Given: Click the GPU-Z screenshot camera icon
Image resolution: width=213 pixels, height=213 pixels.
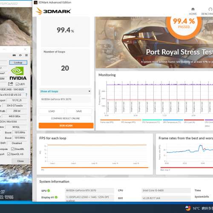Looking at the screenshot, I should coord(14,55).
